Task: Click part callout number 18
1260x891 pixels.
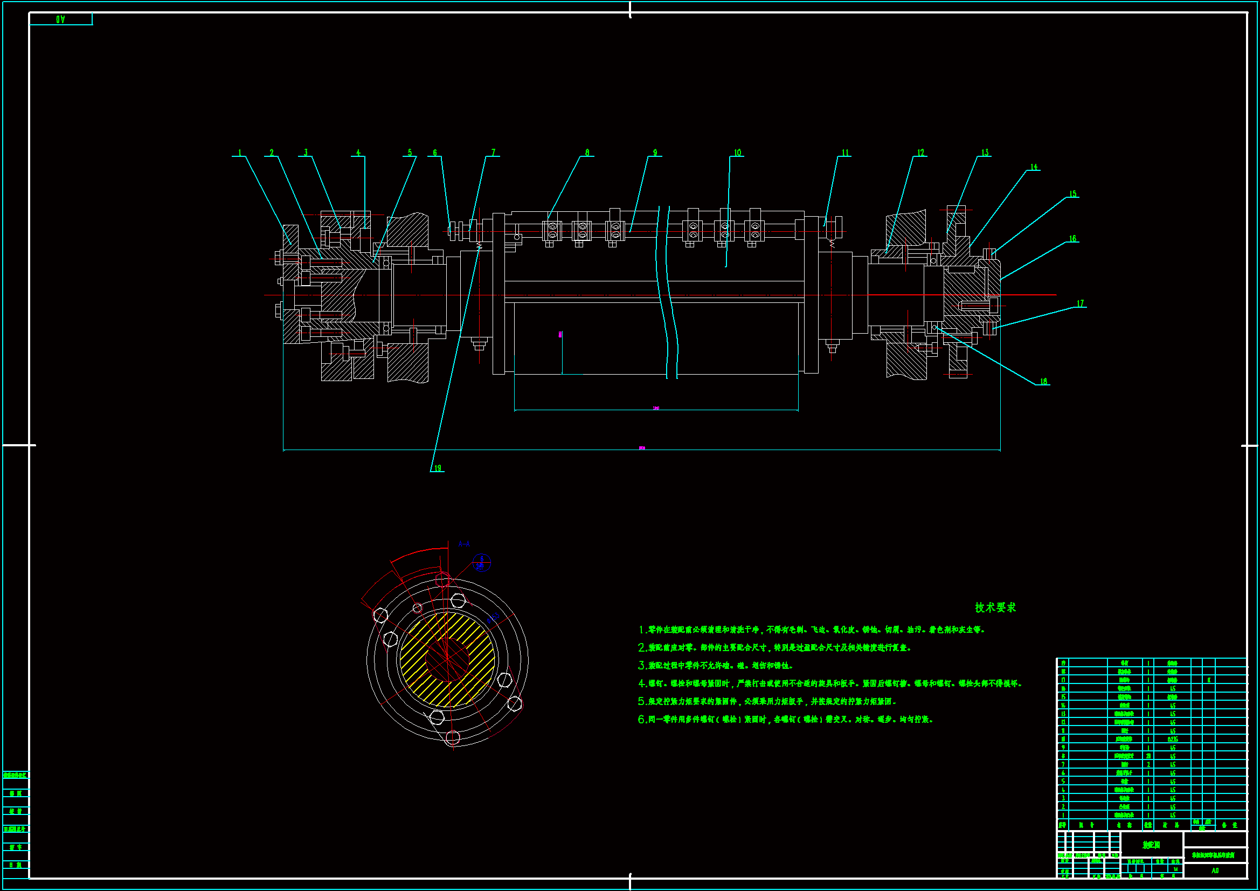Action: point(1043,381)
